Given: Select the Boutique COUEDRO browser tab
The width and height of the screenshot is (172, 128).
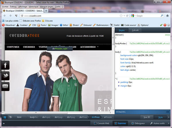Looking at the screenshot, I should [23, 11].
